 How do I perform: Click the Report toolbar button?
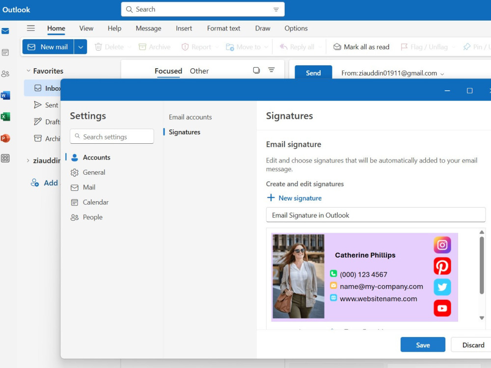pos(196,47)
